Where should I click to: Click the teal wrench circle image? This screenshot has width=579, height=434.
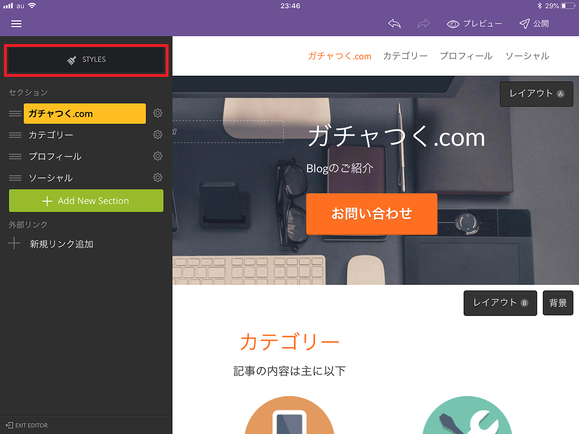467,415
